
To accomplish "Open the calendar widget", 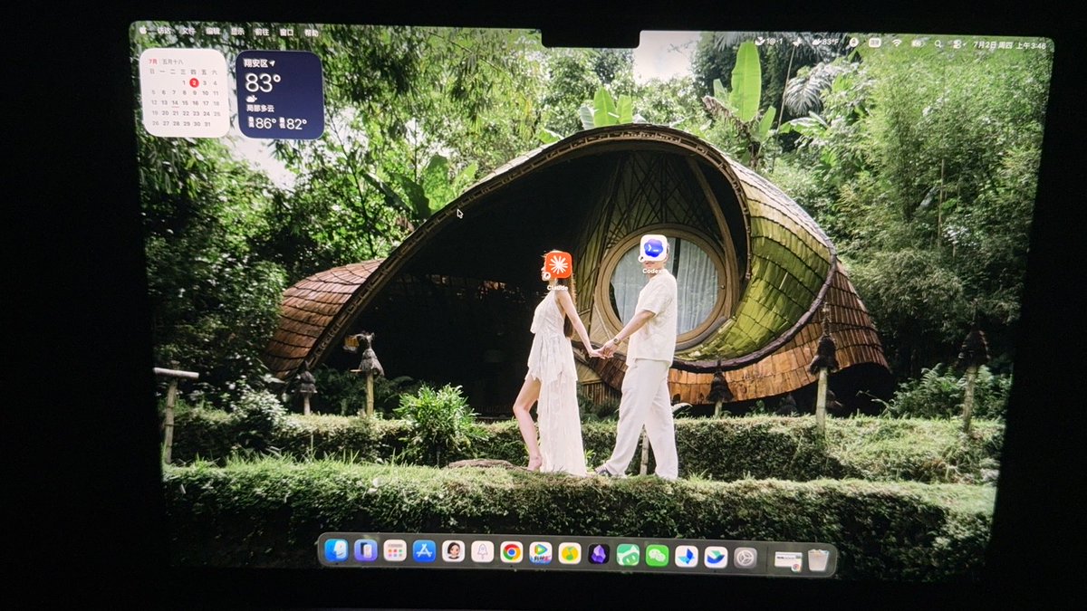I will [185, 92].
